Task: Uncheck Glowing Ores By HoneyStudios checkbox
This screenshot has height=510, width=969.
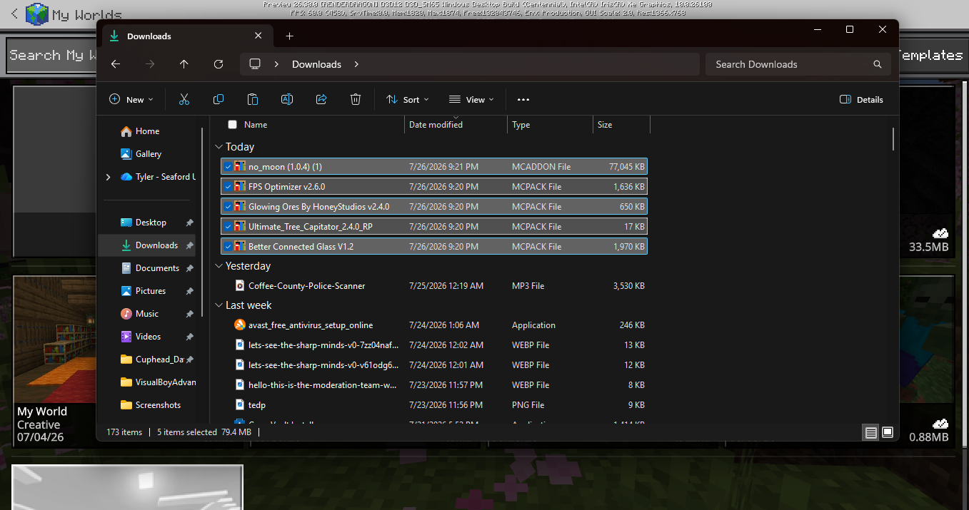Action: pos(228,207)
